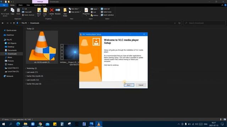The height and width of the screenshot is (127, 227).
Task: Open the Windows Start menu
Action: 4,124
